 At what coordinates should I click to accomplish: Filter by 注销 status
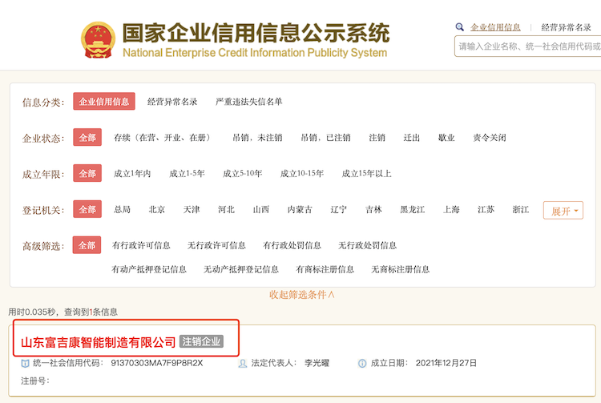coord(377,138)
